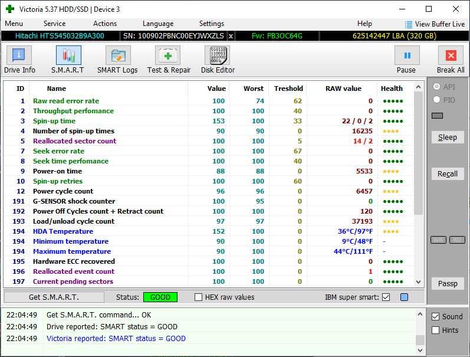Click the View Buffer Live list icon
The width and height of the screenshot is (470, 357).
coord(408,24)
